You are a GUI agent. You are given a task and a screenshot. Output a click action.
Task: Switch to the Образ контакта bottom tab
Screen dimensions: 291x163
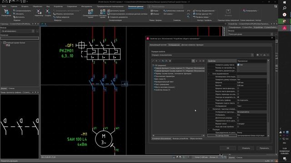coord(196,139)
